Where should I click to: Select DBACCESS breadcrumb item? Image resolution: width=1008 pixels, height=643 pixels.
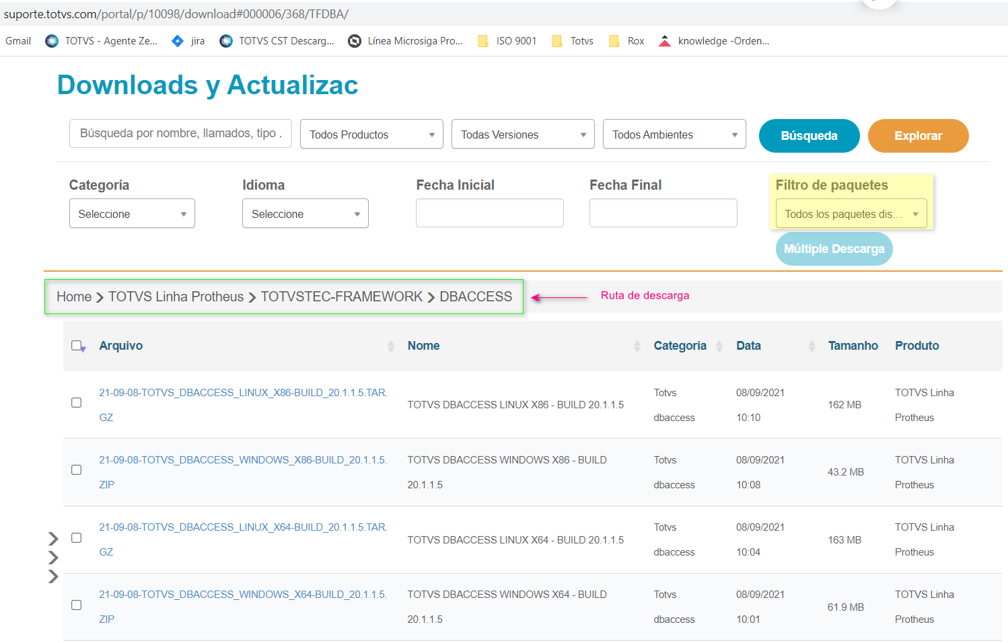click(x=476, y=297)
